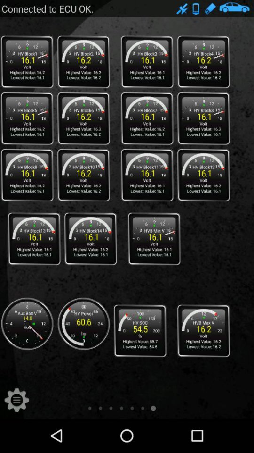This screenshot has width=254, height=453.
Task: Select the HVB Min V gauge
Action: 154,239
